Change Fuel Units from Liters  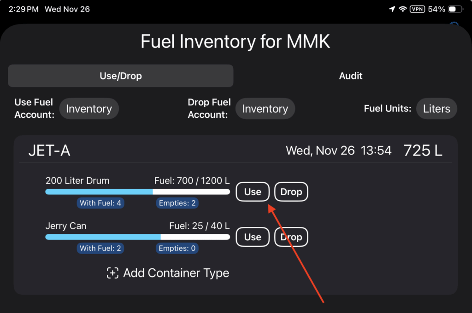tap(436, 109)
